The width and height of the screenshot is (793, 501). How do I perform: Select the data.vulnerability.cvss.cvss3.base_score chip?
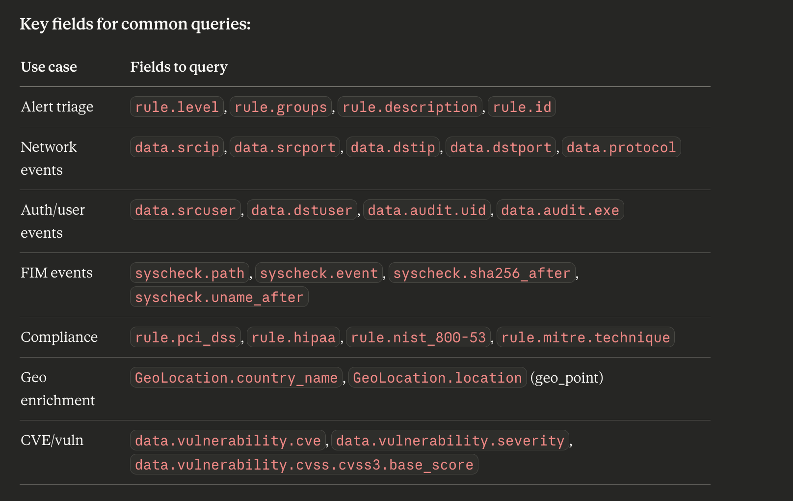(304, 464)
